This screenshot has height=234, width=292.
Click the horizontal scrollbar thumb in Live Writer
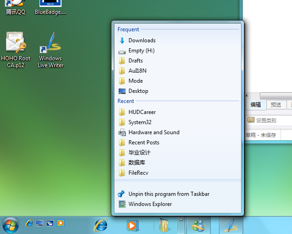point(276,96)
